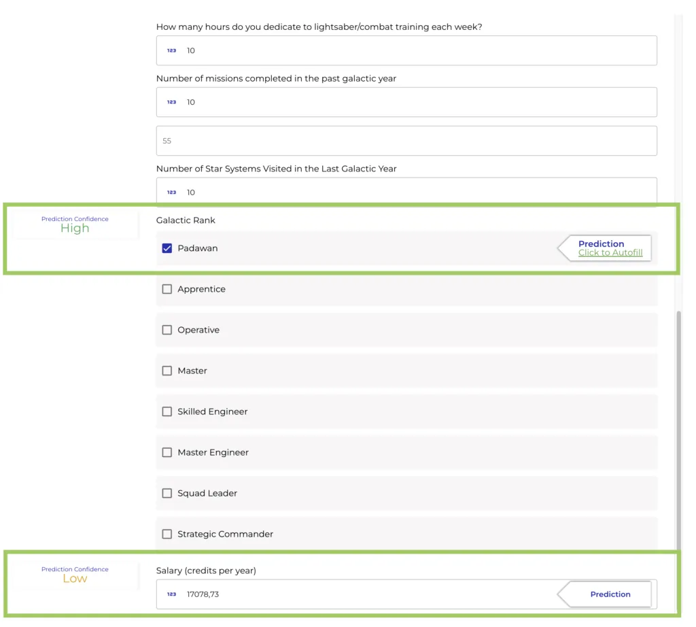Click the 123 icon in the Star Systems Visited field
The width and height of the screenshot is (696, 627).
click(x=171, y=192)
